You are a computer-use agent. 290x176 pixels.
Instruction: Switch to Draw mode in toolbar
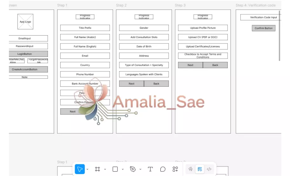tap(190, 169)
